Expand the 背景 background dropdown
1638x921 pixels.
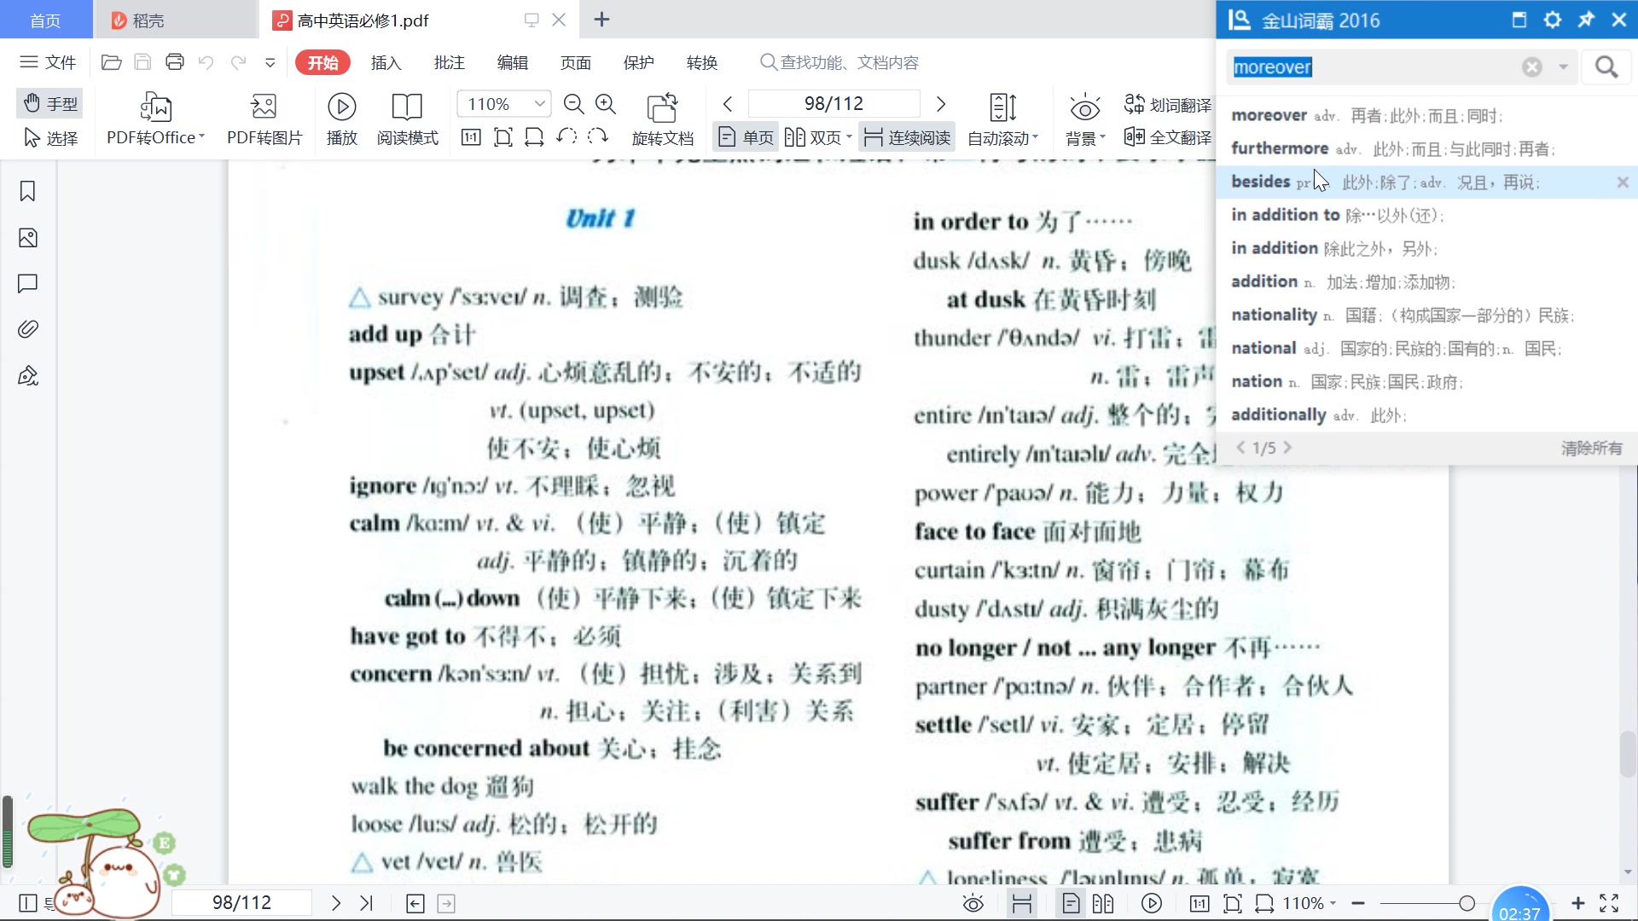pyautogui.click(x=1085, y=138)
